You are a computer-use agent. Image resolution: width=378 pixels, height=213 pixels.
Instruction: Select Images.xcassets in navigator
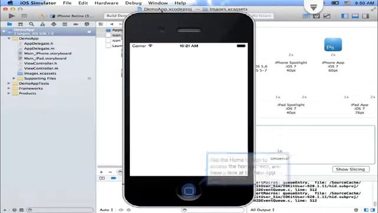click(x=40, y=73)
